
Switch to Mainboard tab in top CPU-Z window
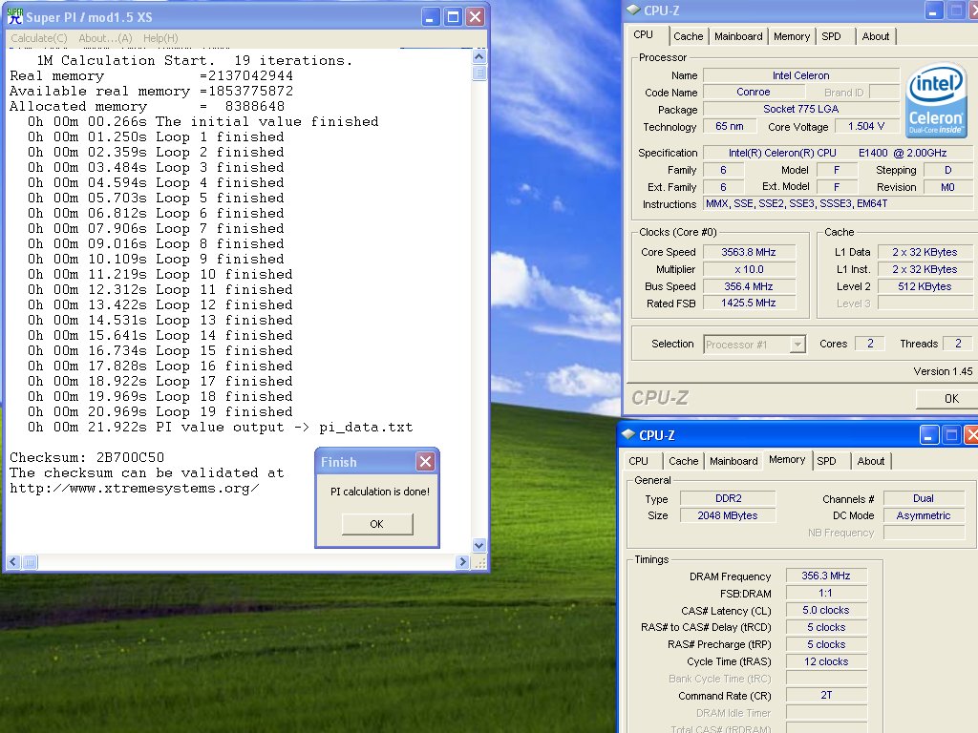[x=738, y=37]
